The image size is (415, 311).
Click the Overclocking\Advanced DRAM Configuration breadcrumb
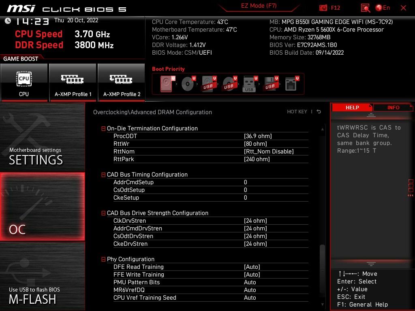[x=152, y=112]
